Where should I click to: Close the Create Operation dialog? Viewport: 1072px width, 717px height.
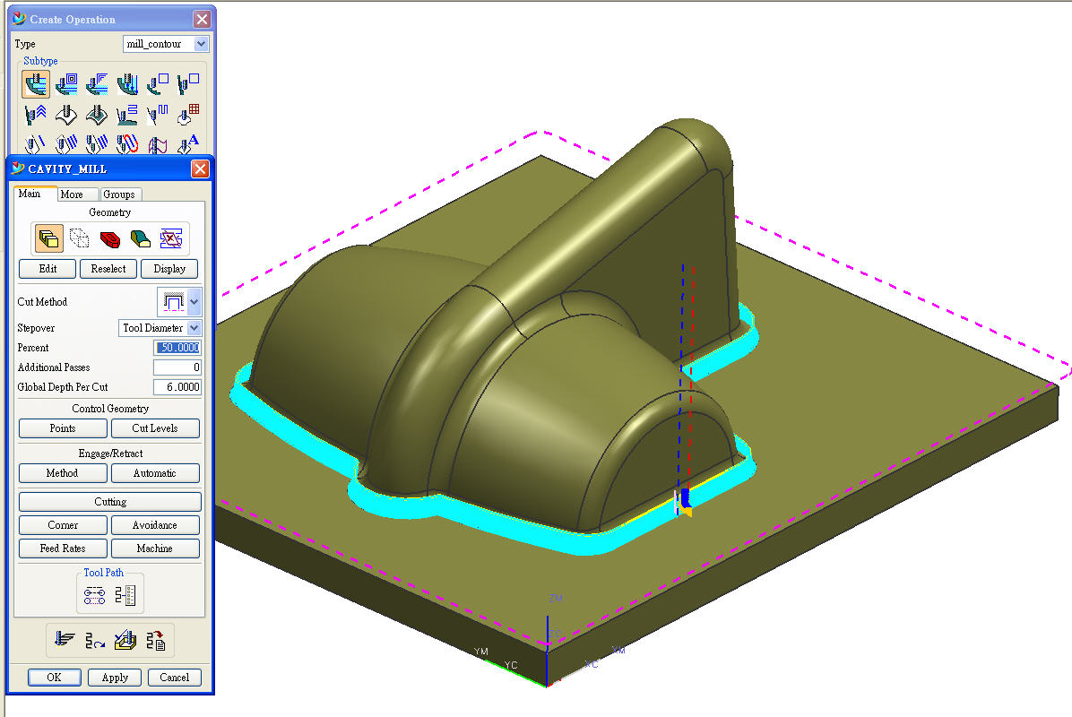click(202, 19)
